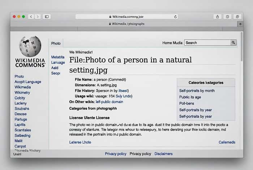Click inside the Search input field
Screen dimensions: 253x170
coord(207,43)
